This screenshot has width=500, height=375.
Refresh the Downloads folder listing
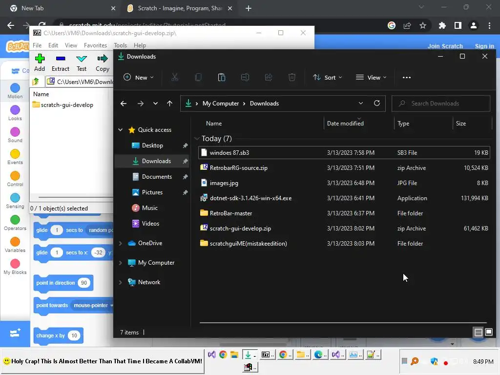tap(377, 103)
